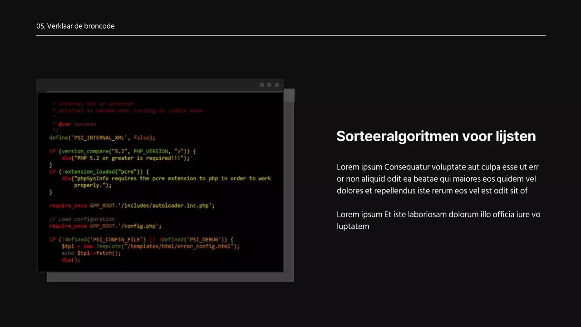Viewport: 581px width, 327px height.
Task: Click the middle square in code window titlebar
Action: pos(269,85)
